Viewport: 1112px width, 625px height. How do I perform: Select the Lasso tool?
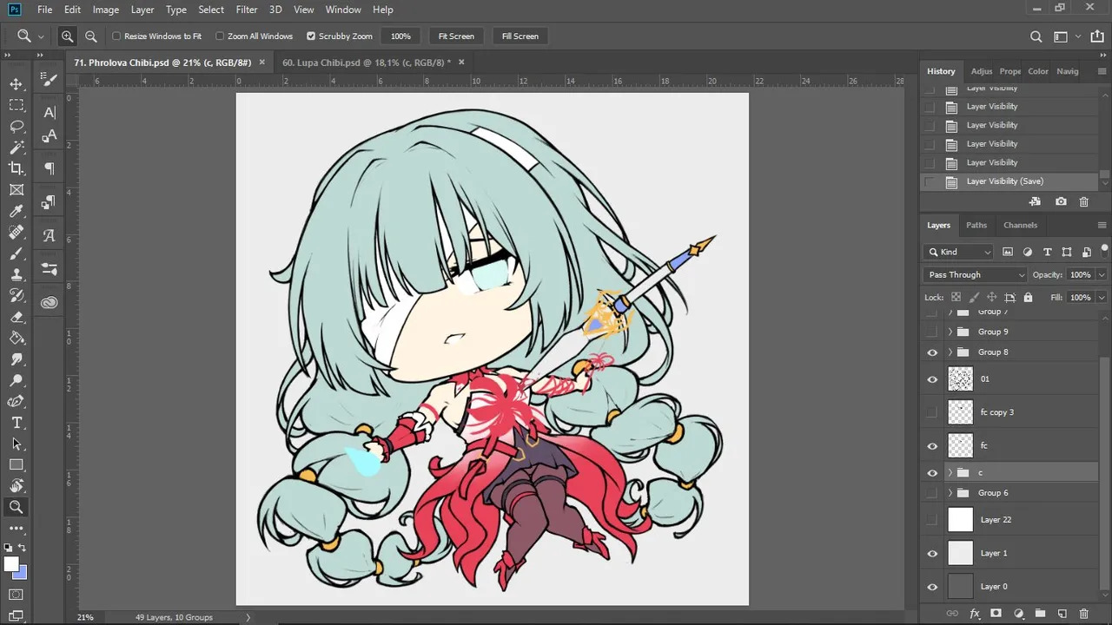[17, 127]
